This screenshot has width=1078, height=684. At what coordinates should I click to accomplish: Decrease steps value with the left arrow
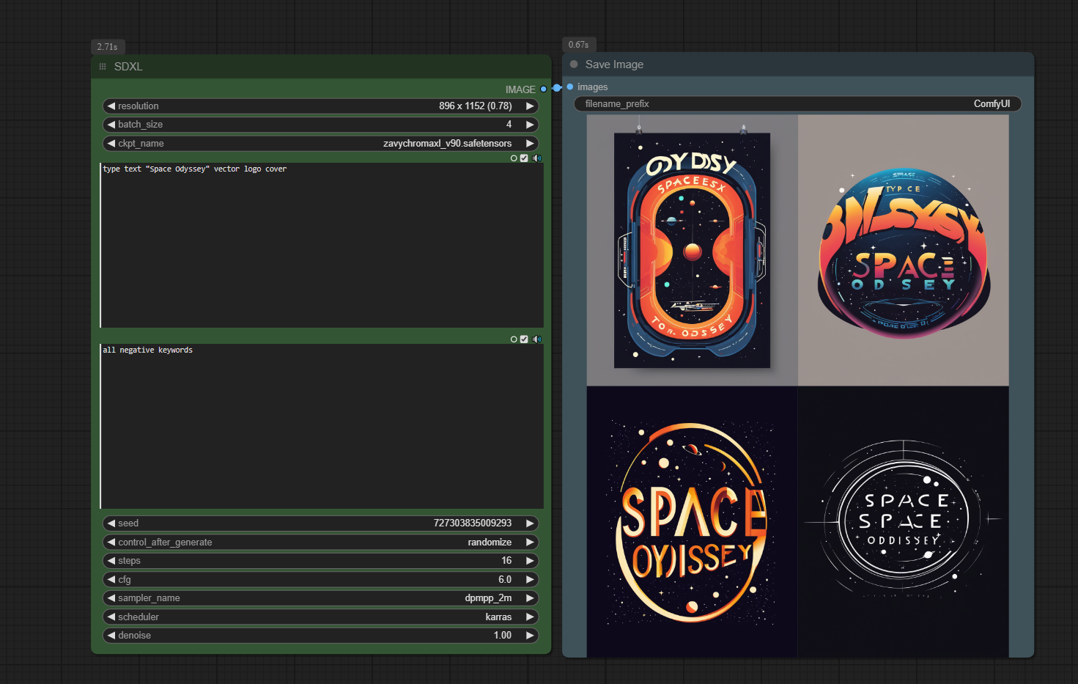click(111, 561)
